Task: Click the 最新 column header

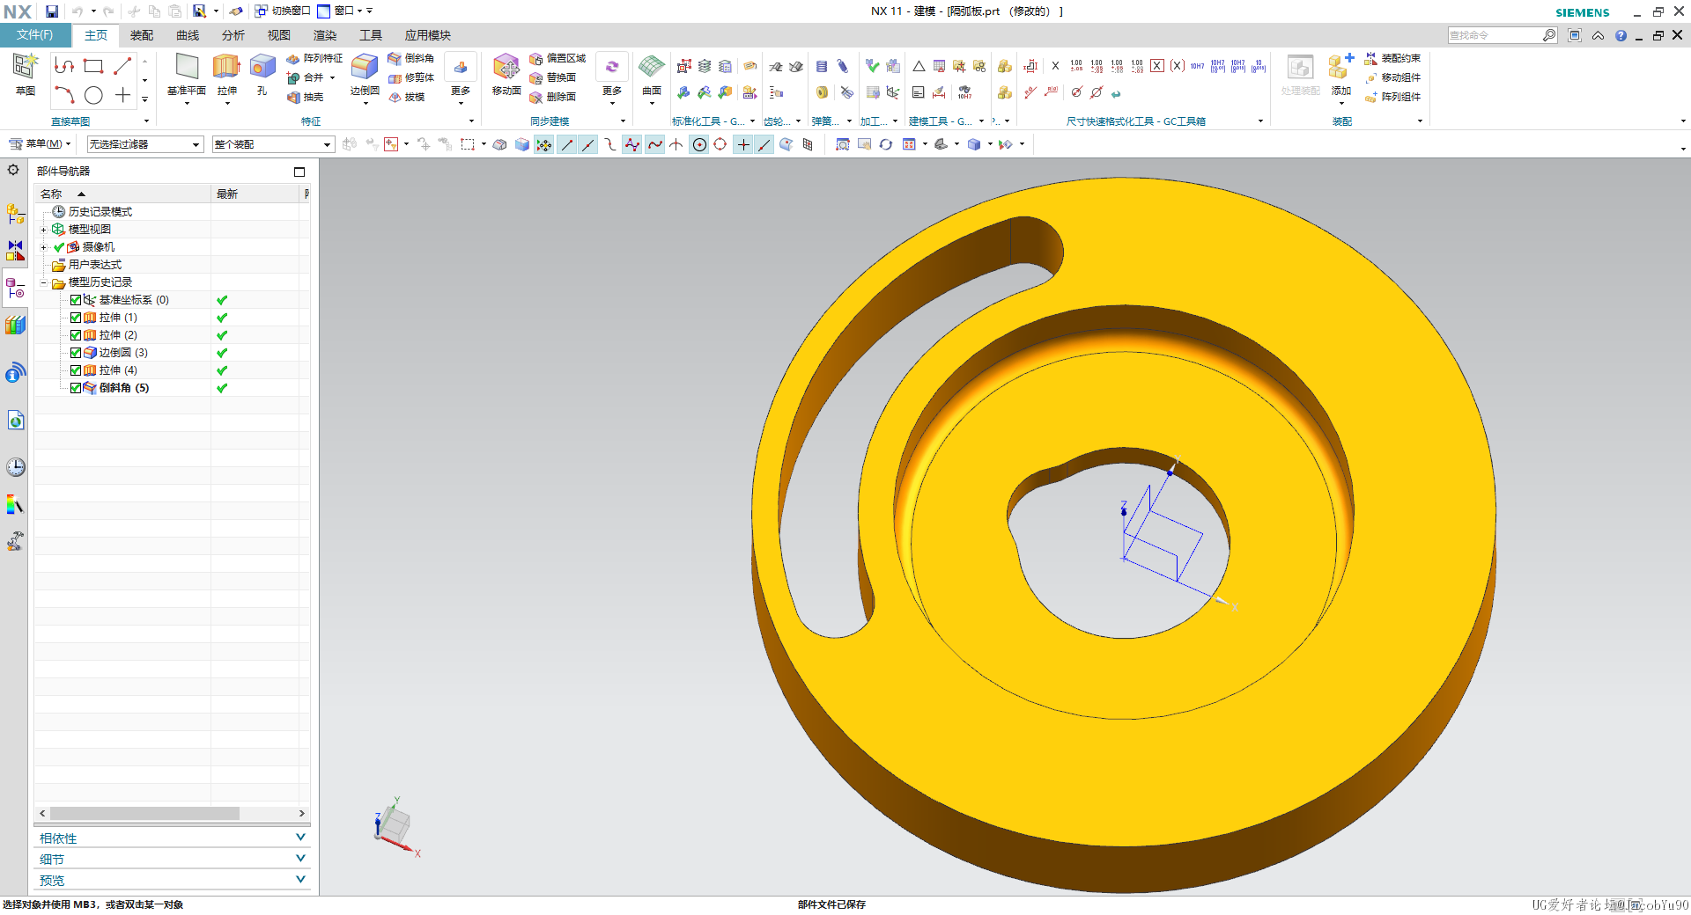Action: pyautogui.click(x=257, y=194)
